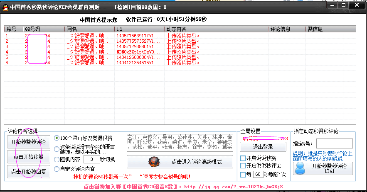The width and height of the screenshot is (367, 192).
Task: Click the 评论信息 column header
Action: click(x=287, y=29)
